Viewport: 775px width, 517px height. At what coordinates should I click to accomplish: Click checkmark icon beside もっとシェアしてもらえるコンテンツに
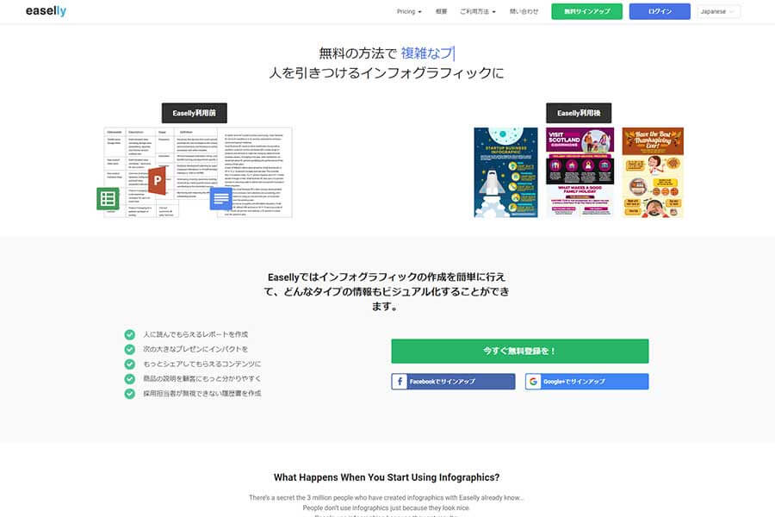[129, 364]
